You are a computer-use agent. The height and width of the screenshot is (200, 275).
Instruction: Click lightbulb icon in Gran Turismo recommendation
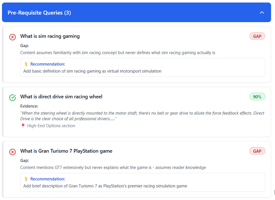tap(26, 179)
